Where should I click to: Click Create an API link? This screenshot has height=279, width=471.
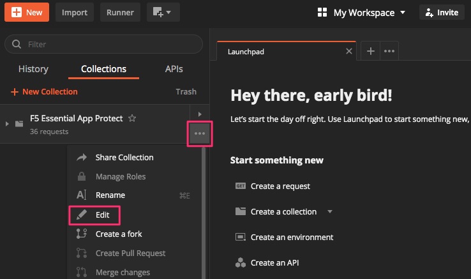[x=274, y=263]
